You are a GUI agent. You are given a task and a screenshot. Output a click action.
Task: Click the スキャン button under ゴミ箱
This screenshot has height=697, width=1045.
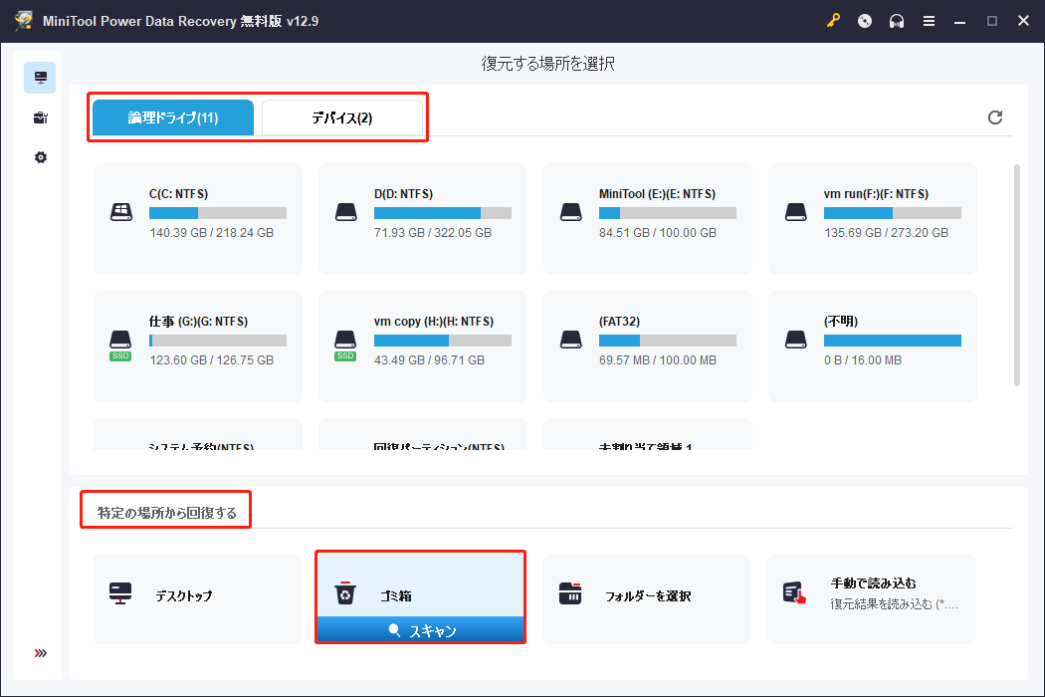coord(421,630)
